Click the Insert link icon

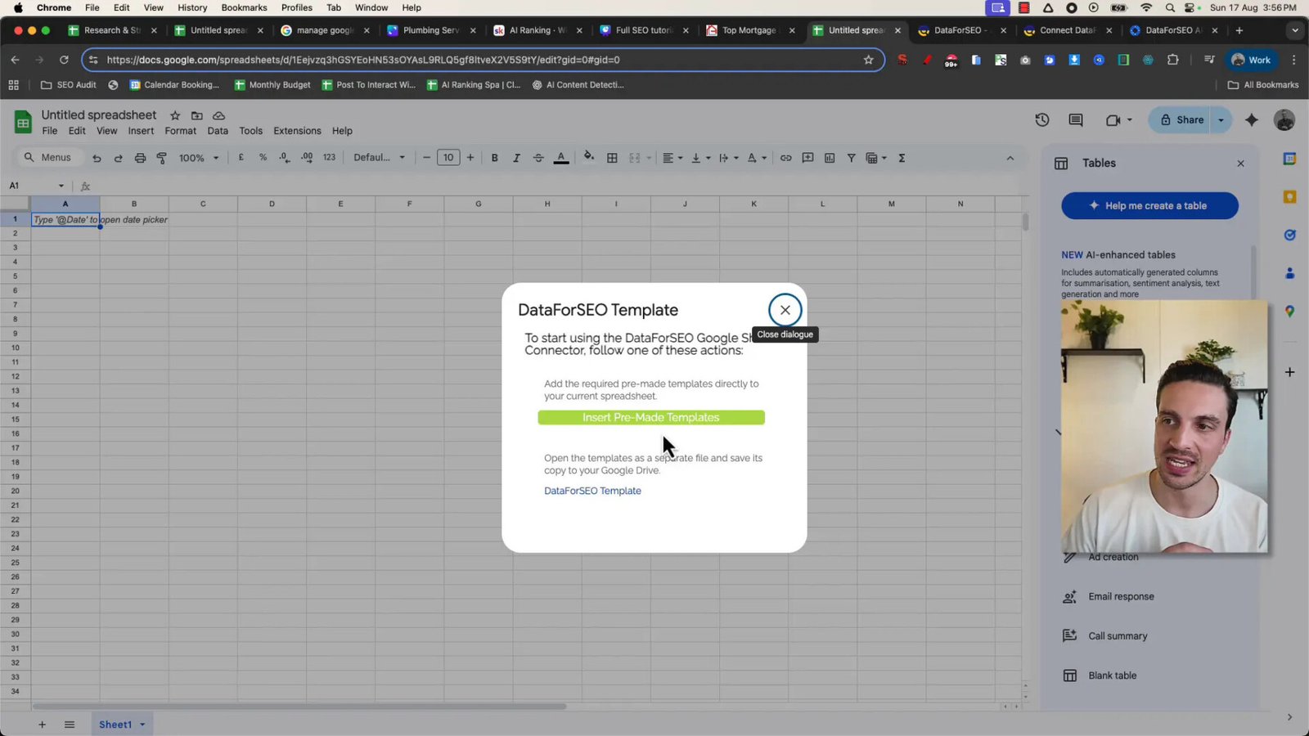coord(785,158)
